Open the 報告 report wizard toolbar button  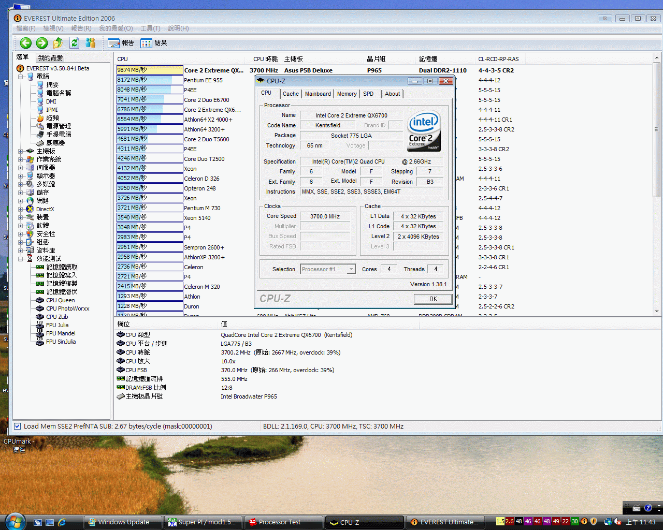(x=121, y=43)
